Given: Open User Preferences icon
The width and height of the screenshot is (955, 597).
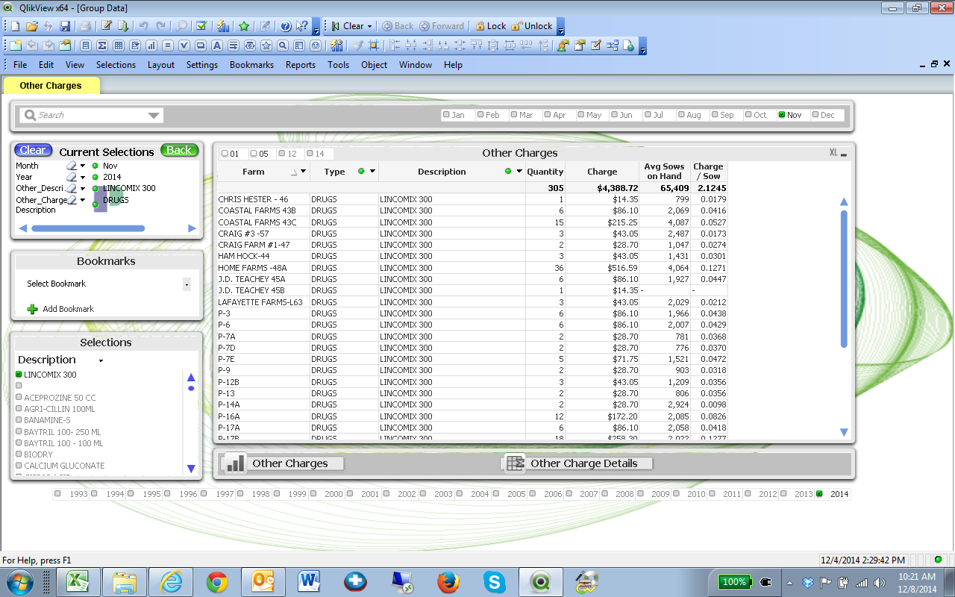Looking at the screenshot, I should point(563,46).
